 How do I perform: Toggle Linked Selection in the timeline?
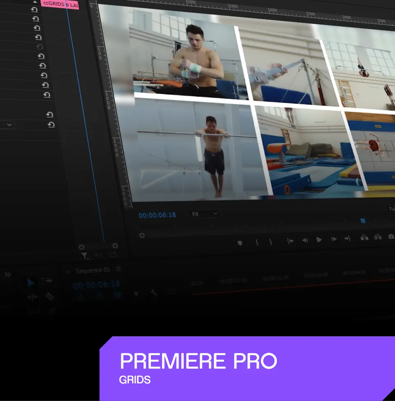118,295
